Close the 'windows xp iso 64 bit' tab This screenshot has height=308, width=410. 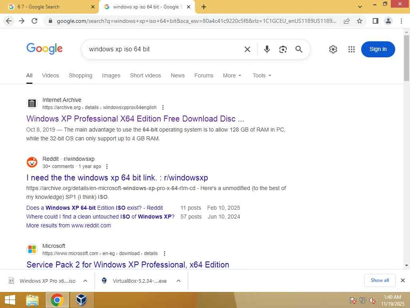point(189,7)
